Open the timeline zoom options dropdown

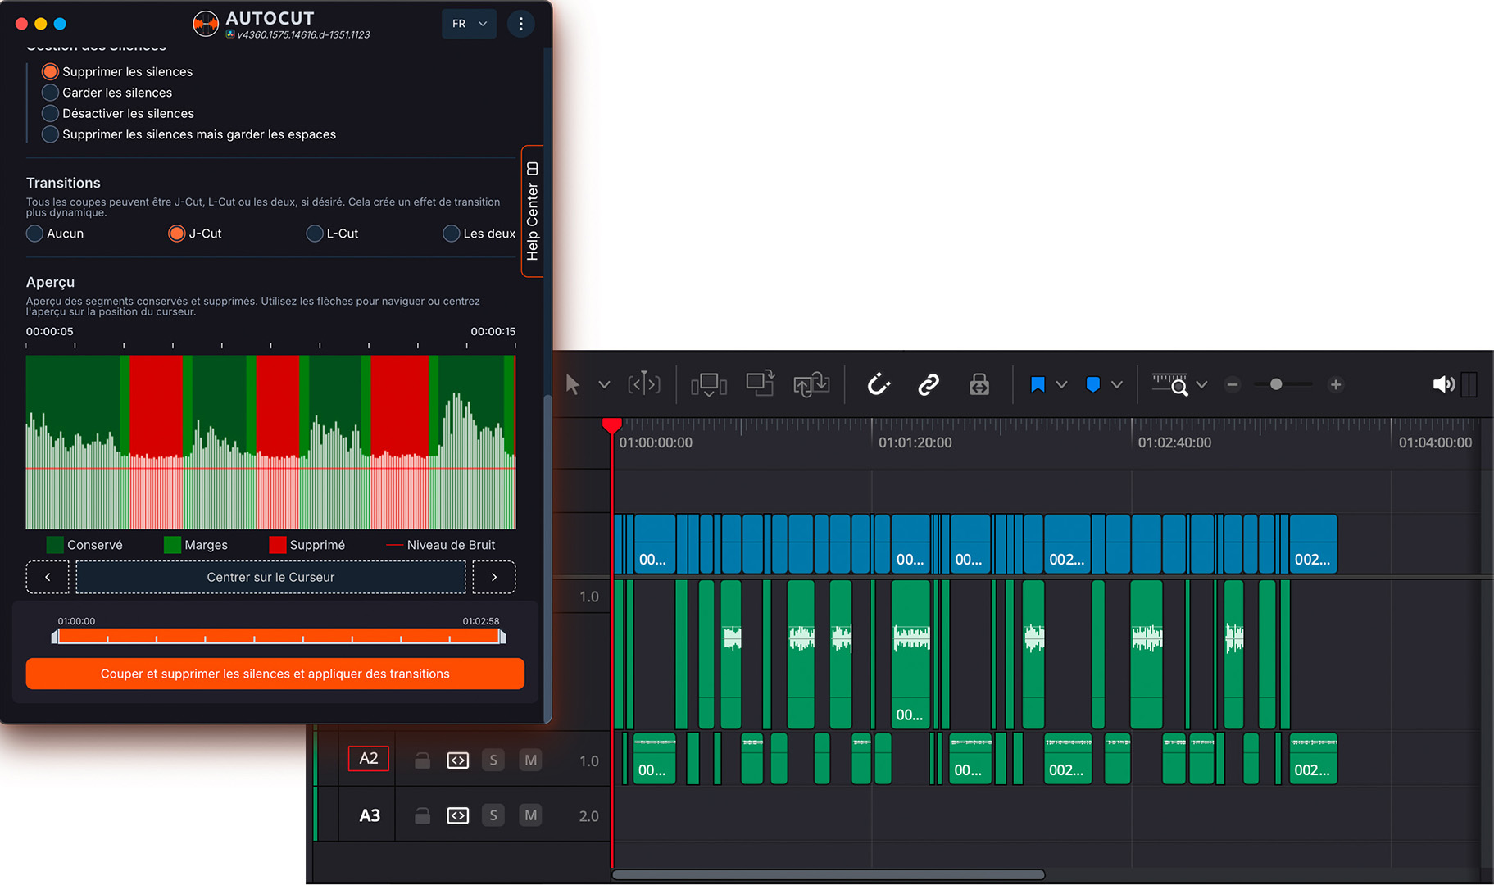tap(1201, 384)
